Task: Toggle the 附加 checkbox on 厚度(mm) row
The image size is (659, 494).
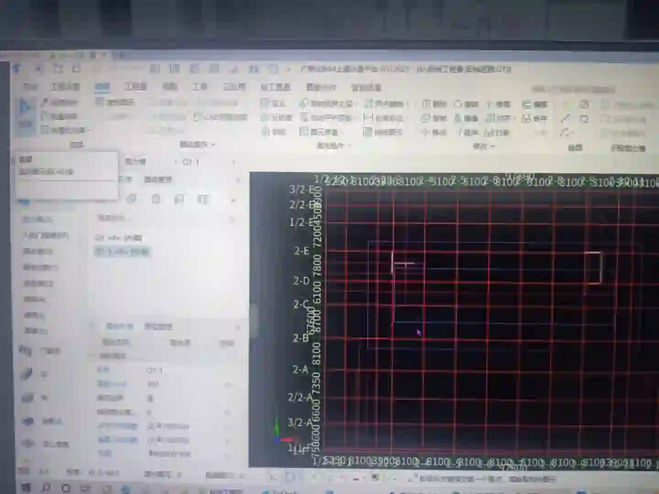Action: [x=227, y=384]
